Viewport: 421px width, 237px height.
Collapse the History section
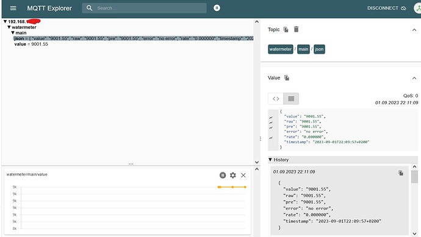click(x=270, y=160)
